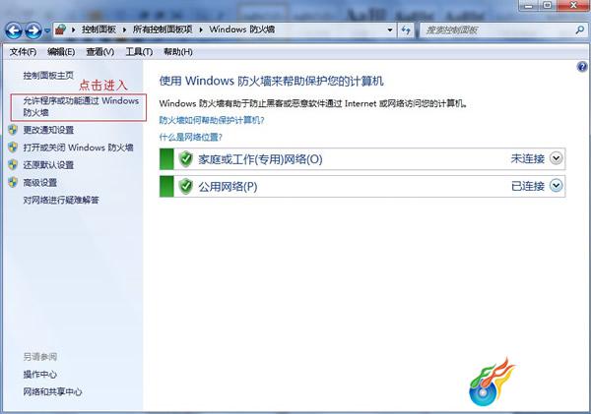Open 还原默认设置 link
The width and height of the screenshot is (591, 414).
click(x=48, y=165)
